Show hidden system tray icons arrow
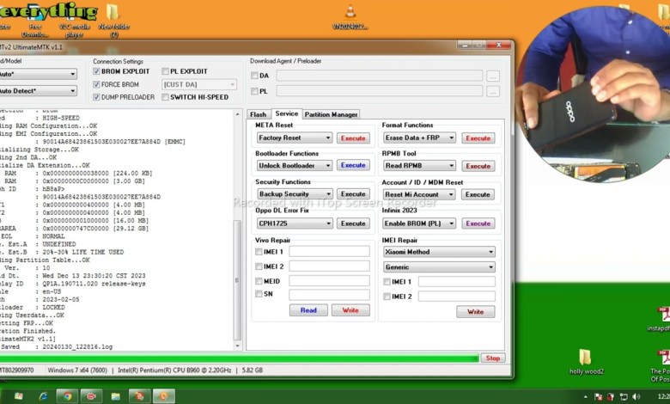 [x=586, y=397]
